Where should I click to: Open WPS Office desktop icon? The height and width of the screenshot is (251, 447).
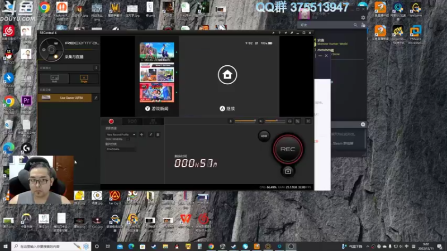[186, 221]
